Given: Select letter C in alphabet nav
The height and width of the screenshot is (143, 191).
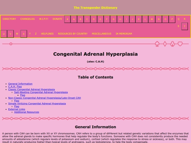Looking at the screenshot, I should 87,19.
